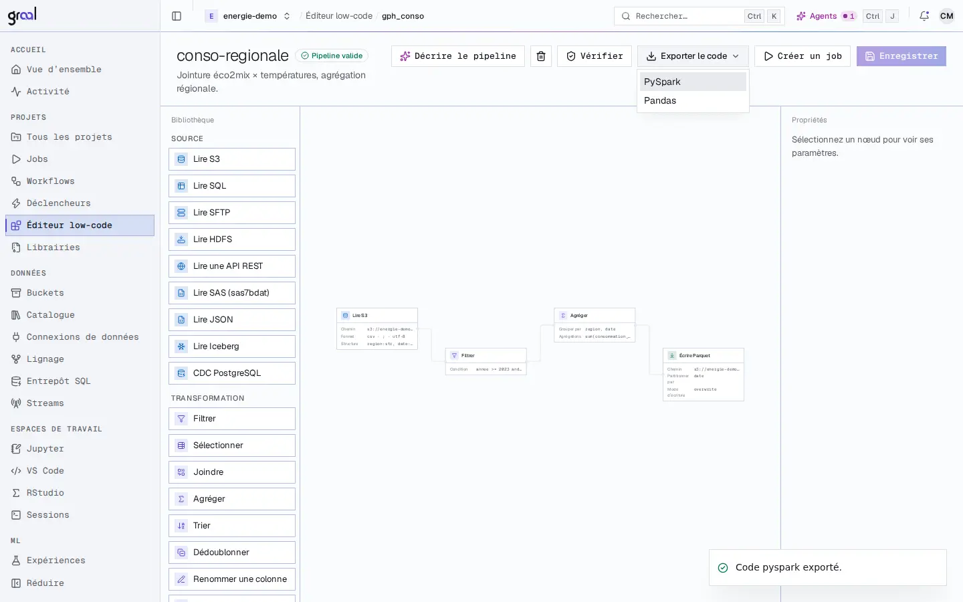
Task: Open Éditeur low-code breadcrumb link
Action: click(x=339, y=16)
